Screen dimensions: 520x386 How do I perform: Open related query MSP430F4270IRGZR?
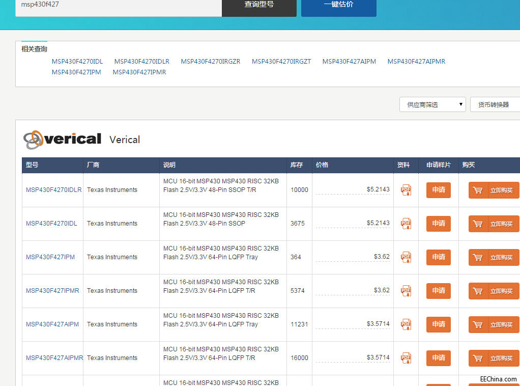tap(211, 62)
